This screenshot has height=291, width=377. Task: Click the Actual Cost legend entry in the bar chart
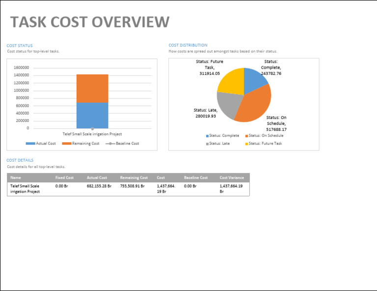(x=41, y=144)
